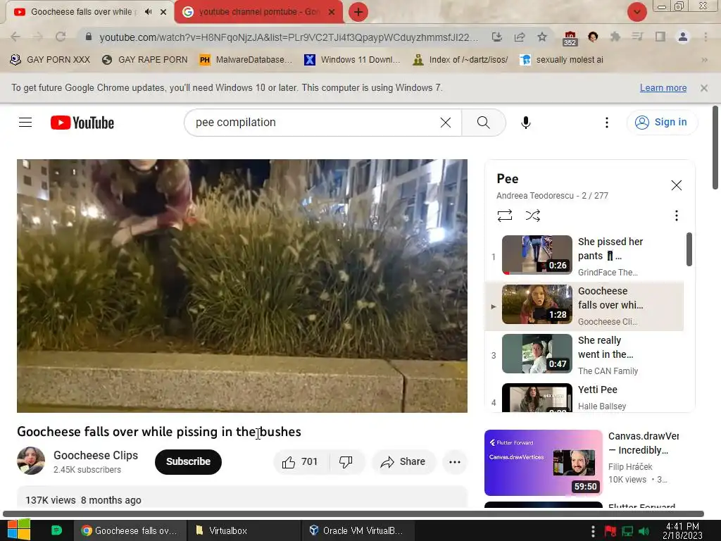Open MalwareDatabase bookmark
The image size is (721, 541).
coord(246,60)
